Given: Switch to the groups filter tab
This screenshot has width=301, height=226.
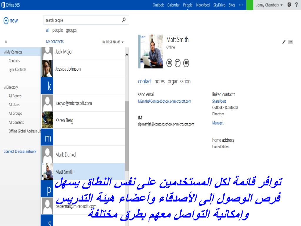Looking at the screenshot, I should [x=71, y=30].
